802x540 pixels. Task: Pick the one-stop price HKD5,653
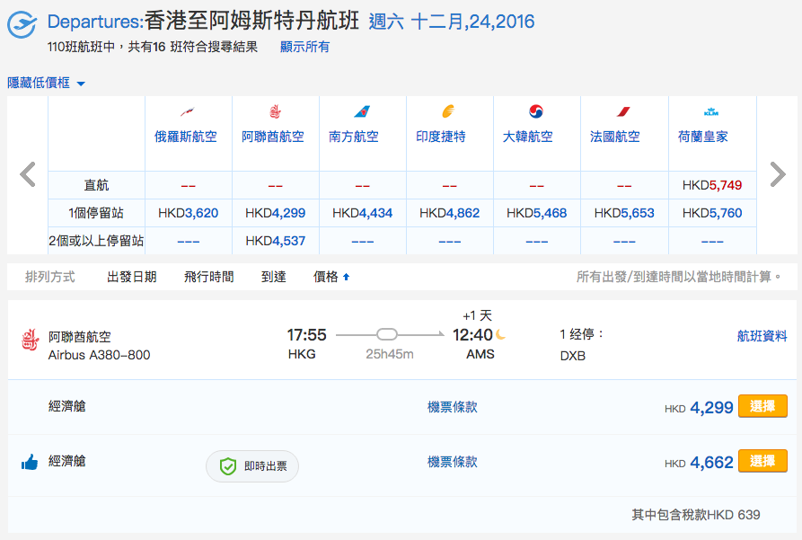pyautogui.click(x=624, y=213)
